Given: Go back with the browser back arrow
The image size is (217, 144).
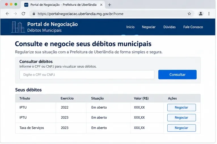Looking at the screenshot, I should (x=7, y=14).
